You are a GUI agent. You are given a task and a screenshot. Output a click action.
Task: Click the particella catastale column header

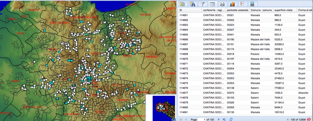coord(237,10)
